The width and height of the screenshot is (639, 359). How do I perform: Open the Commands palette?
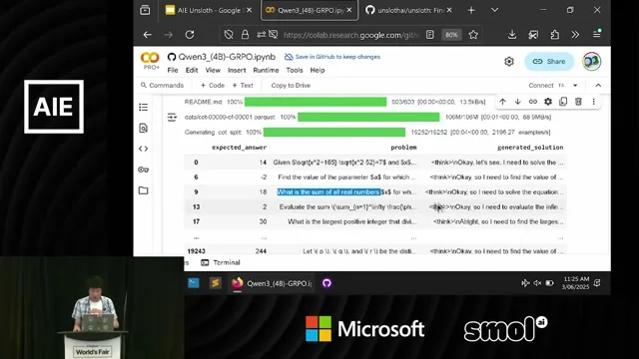coord(162,86)
